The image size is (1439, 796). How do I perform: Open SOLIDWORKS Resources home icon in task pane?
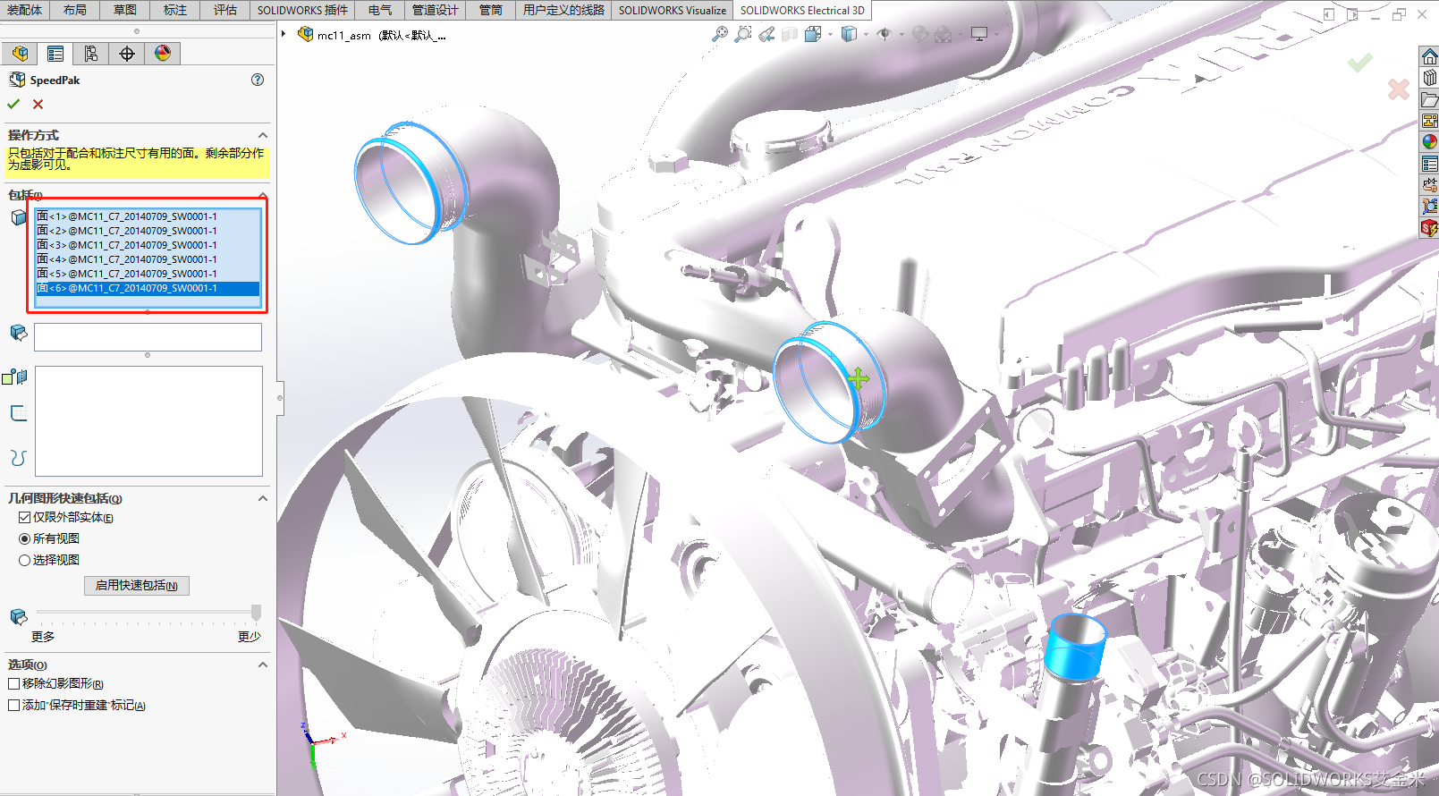(x=1429, y=56)
